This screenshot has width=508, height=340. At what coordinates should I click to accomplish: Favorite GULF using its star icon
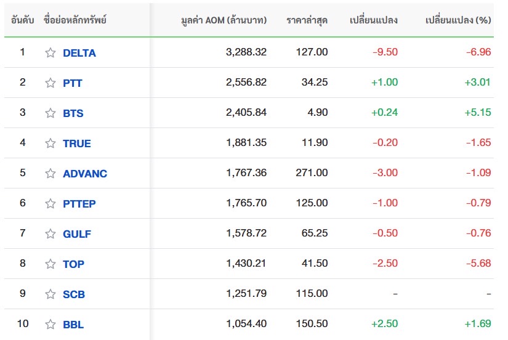[50, 234]
